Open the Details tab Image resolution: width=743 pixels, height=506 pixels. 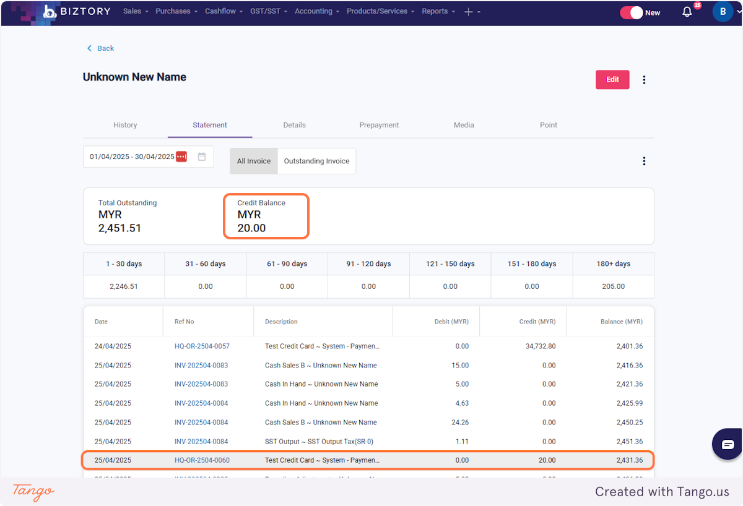(x=295, y=125)
